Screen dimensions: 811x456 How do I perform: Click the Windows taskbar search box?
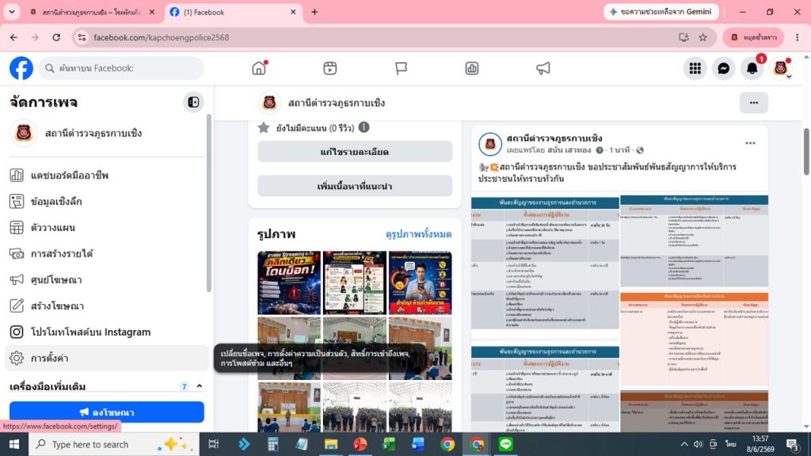click(x=114, y=444)
